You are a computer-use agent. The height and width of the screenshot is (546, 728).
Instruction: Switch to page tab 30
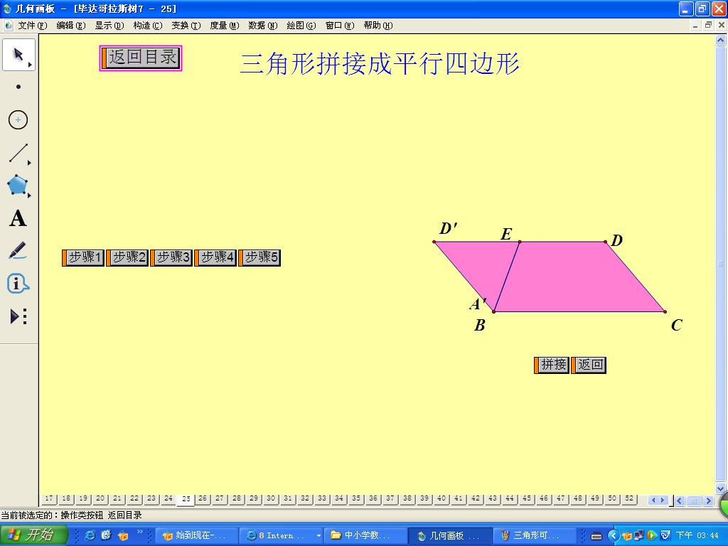coord(271,498)
